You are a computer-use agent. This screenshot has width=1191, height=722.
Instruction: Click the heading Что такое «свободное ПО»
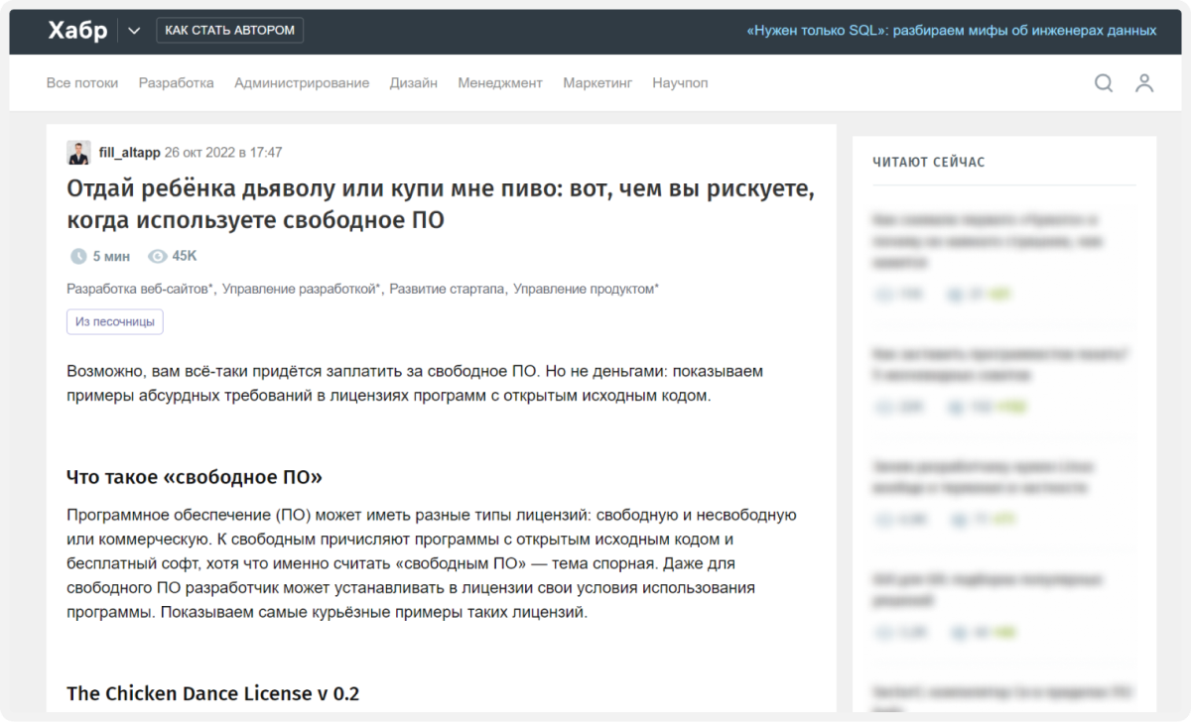[195, 477]
